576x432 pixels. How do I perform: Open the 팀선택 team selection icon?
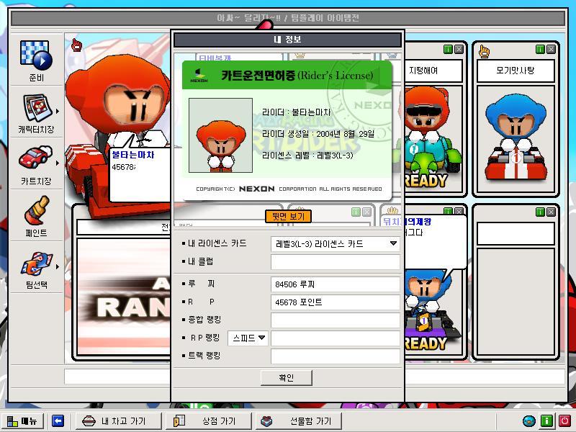tap(37, 264)
